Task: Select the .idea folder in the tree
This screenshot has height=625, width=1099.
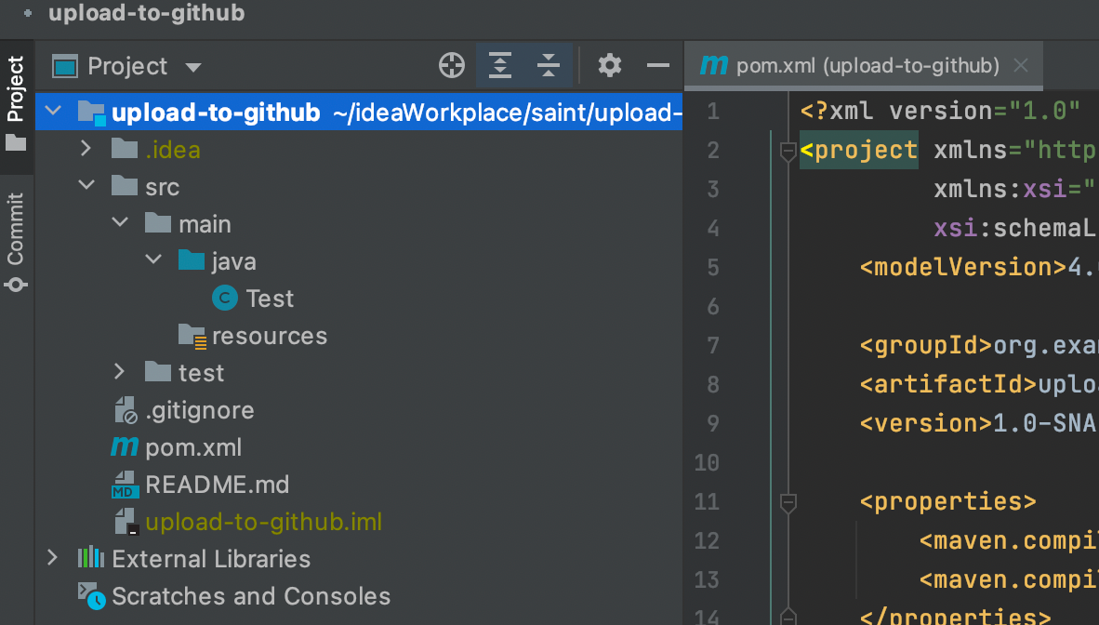Action: 172,150
